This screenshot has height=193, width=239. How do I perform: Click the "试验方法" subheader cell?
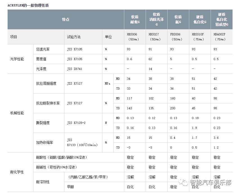83,37
